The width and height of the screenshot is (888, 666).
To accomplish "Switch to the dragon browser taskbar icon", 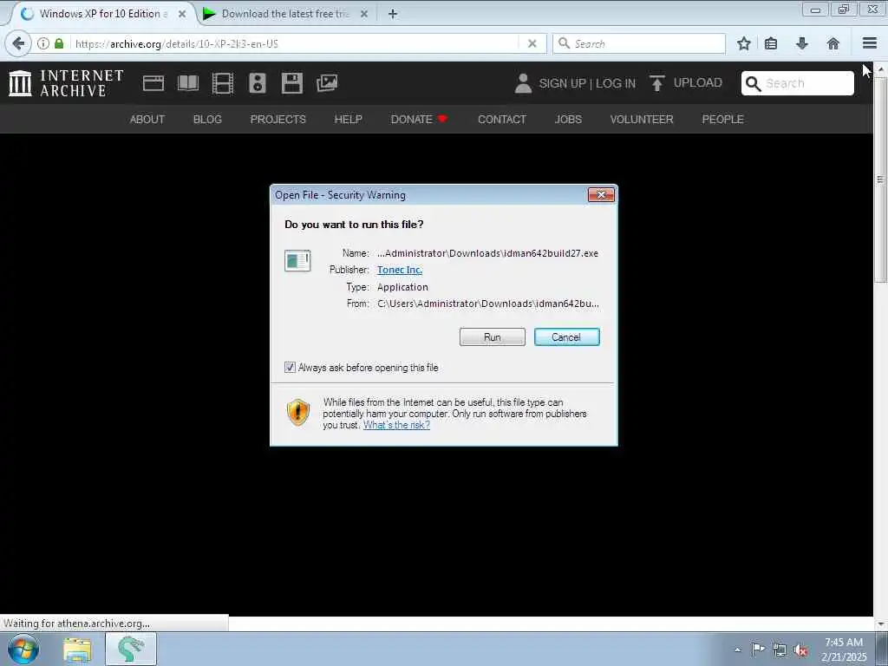I will coord(130,649).
